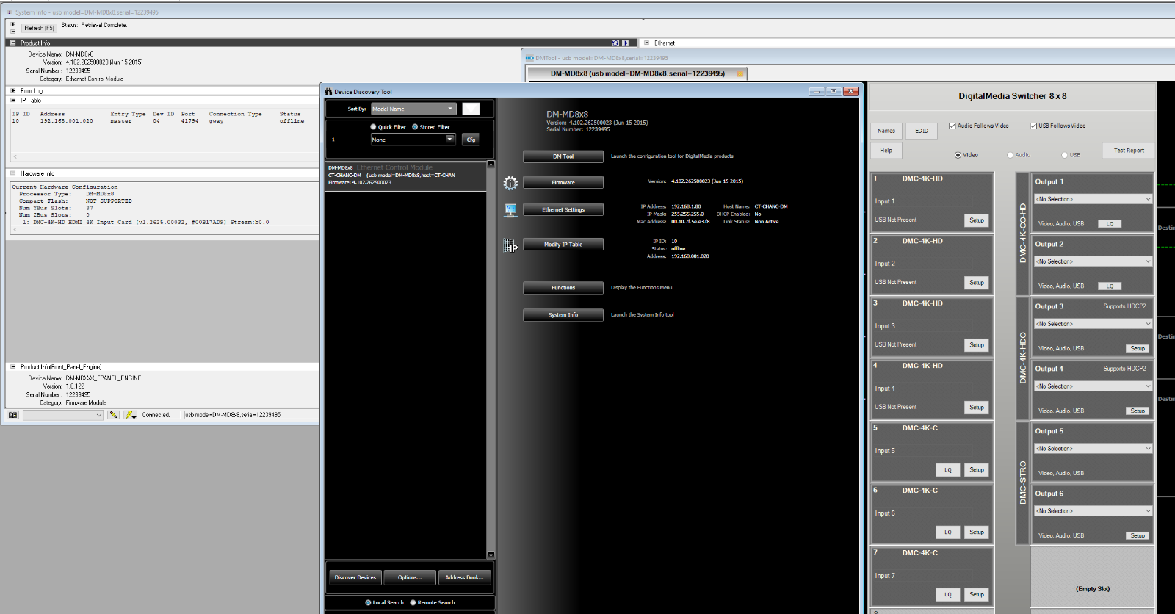This screenshot has width=1175, height=614.
Task: Click the Help button in DMTool
Action: [x=886, y=151]
